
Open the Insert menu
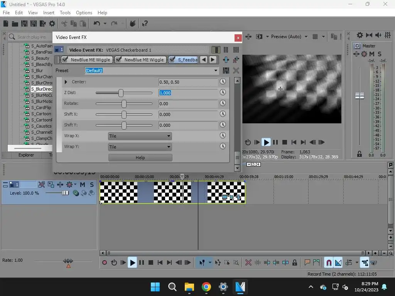pyautogui.click(x=49, y=13)
